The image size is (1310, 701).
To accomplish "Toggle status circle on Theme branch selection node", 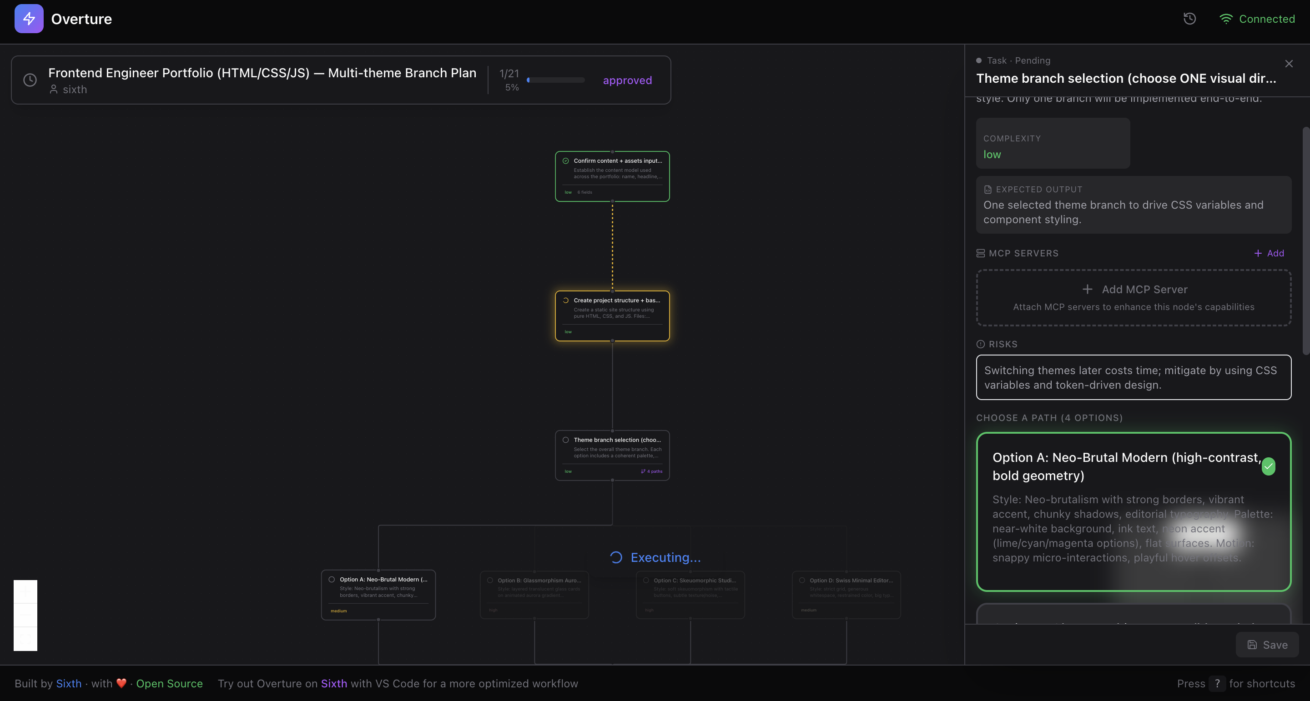I will pos(565,440).
